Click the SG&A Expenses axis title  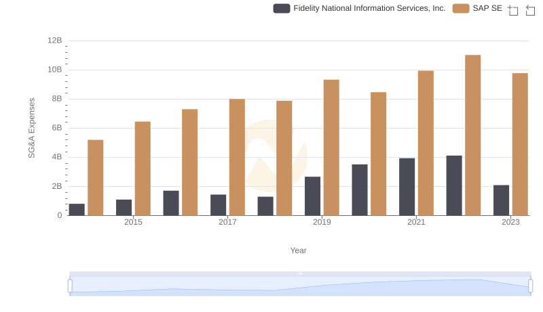pyautogui.click(x=31, y=128)
